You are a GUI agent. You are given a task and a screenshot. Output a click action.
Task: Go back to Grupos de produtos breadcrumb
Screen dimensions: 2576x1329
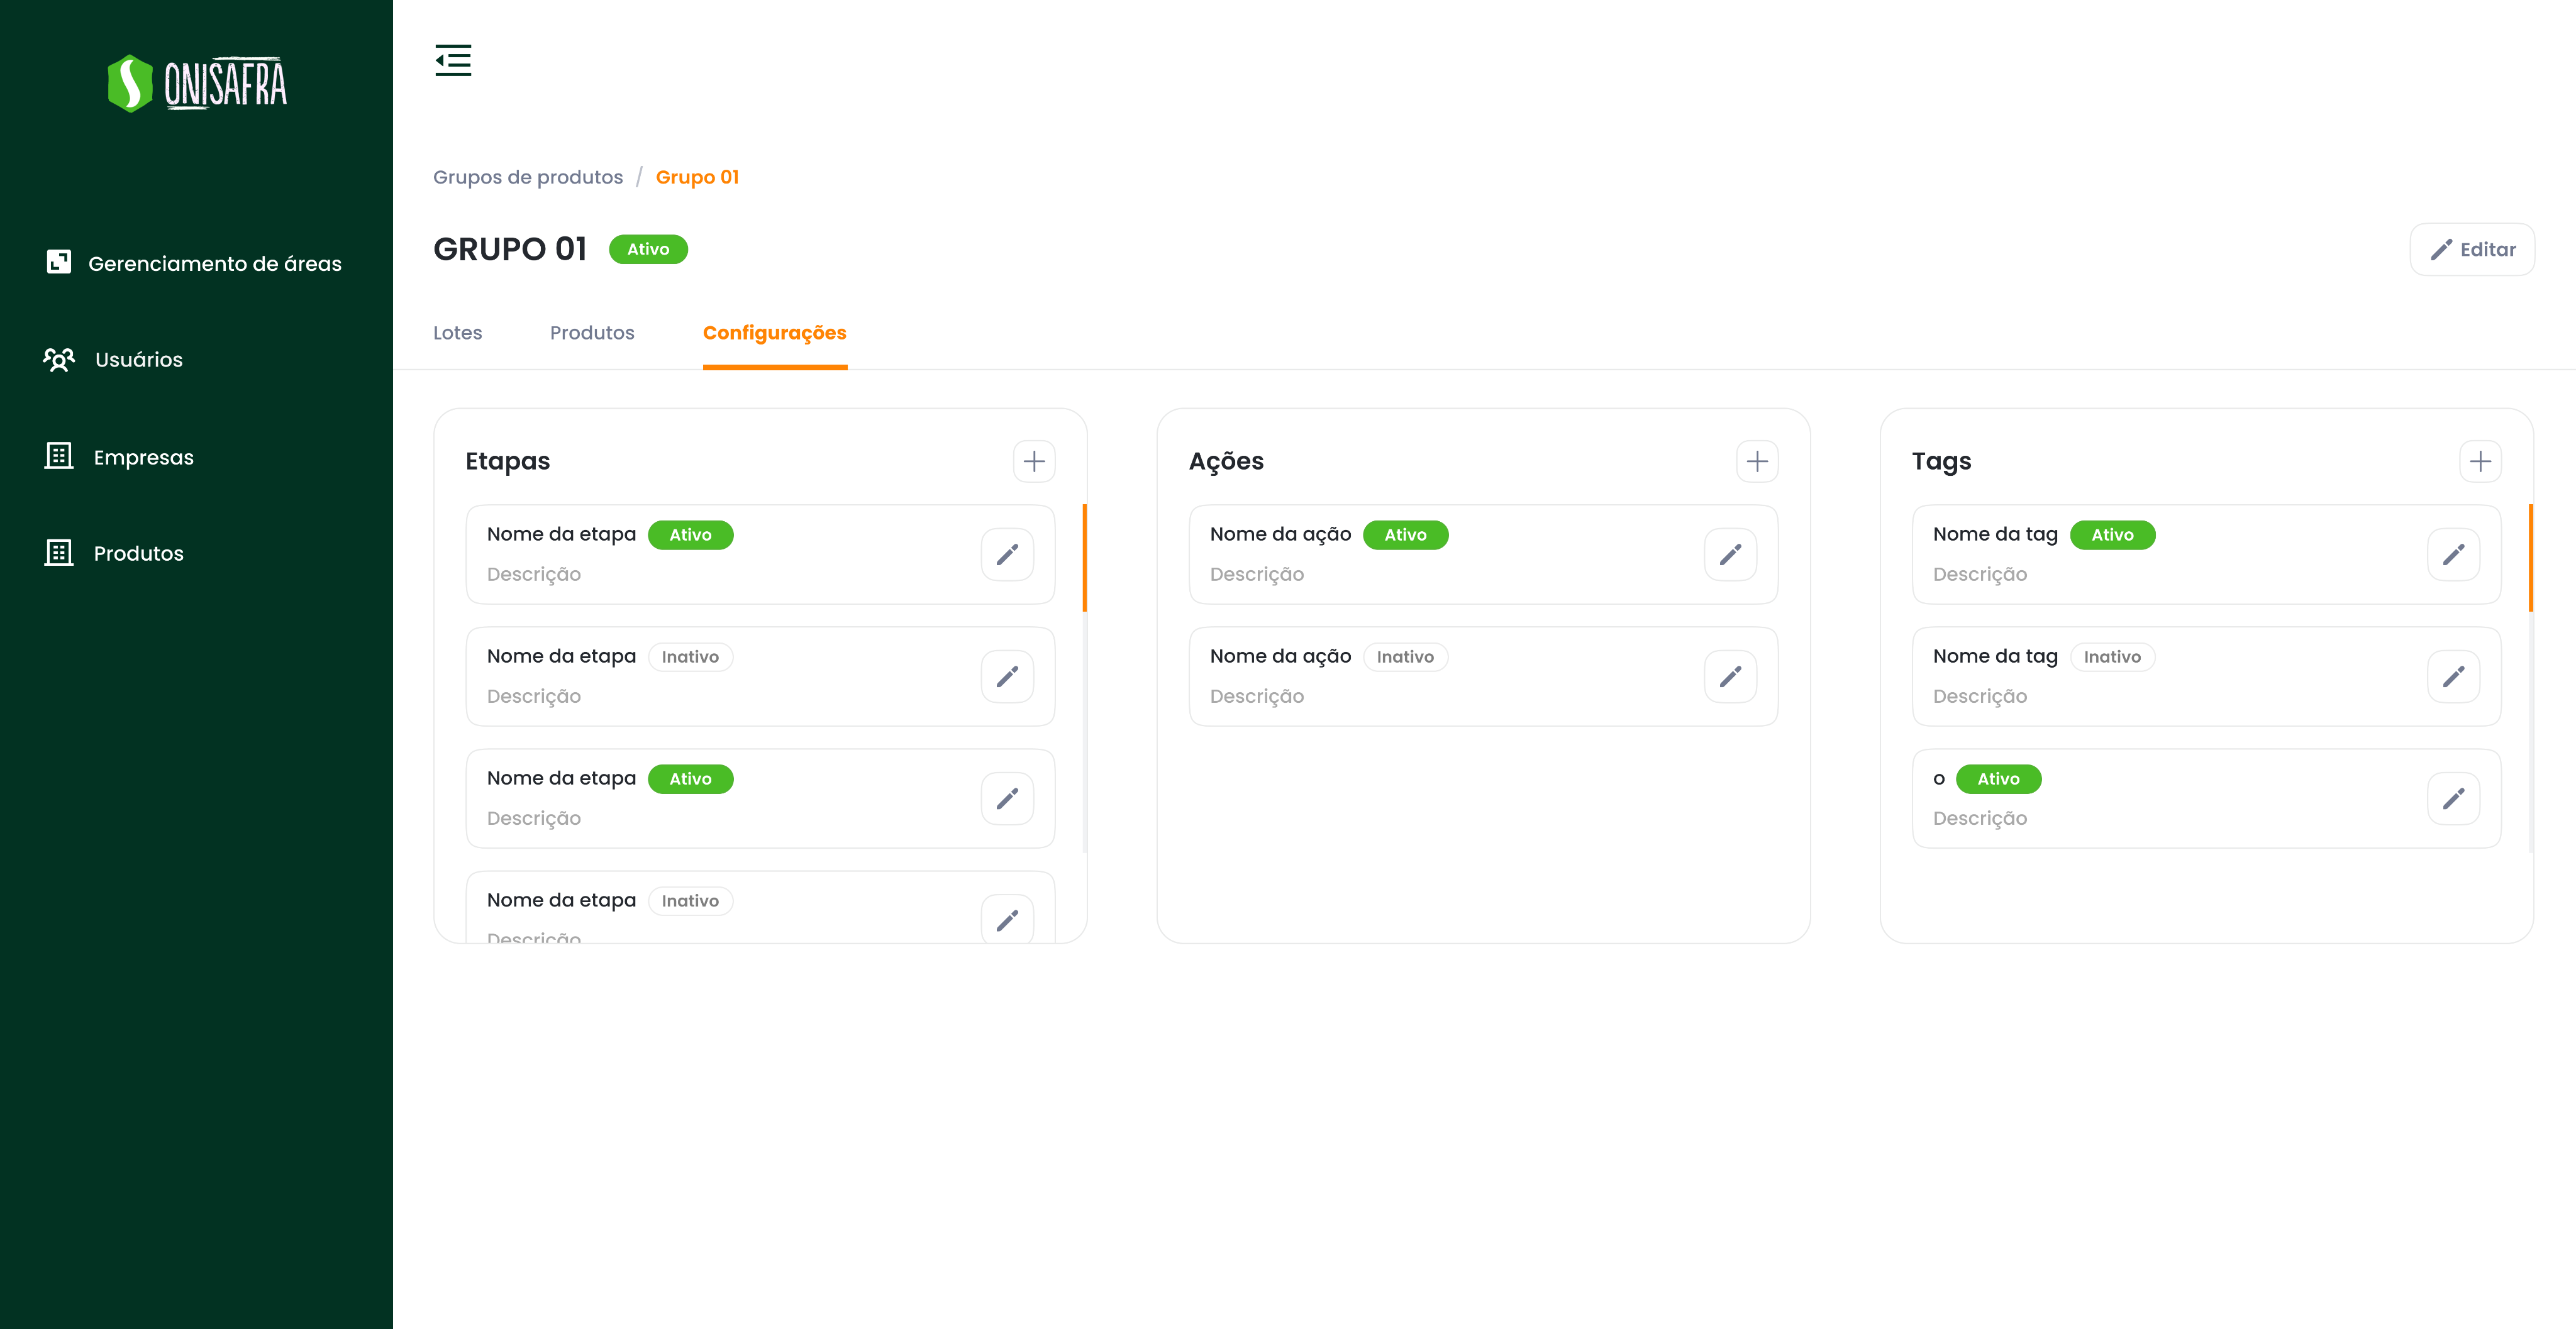coord(527,177)
